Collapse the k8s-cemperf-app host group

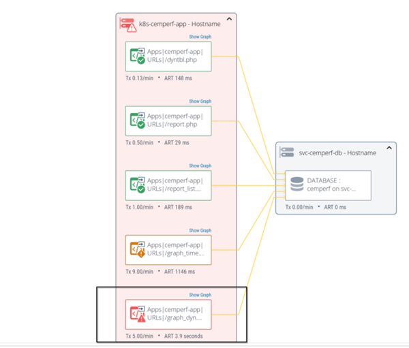(x=229, y=20)
